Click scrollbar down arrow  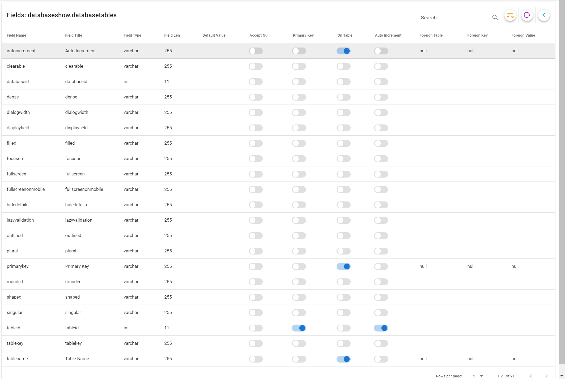pos(562,376)
